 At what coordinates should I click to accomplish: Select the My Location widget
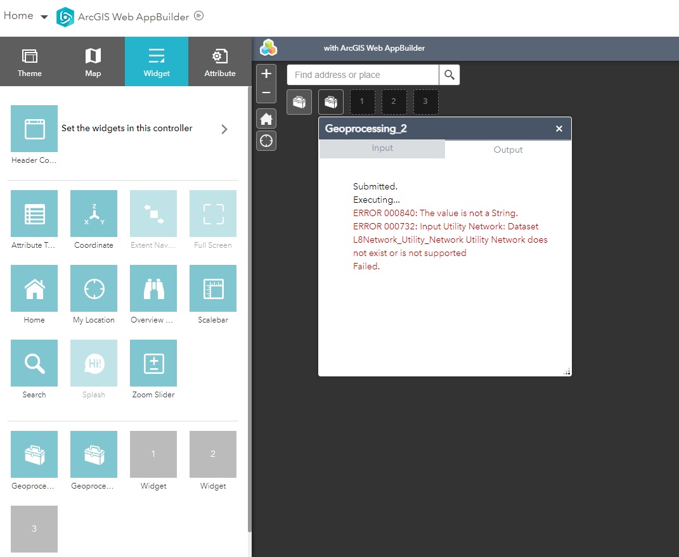click(93, 288)
